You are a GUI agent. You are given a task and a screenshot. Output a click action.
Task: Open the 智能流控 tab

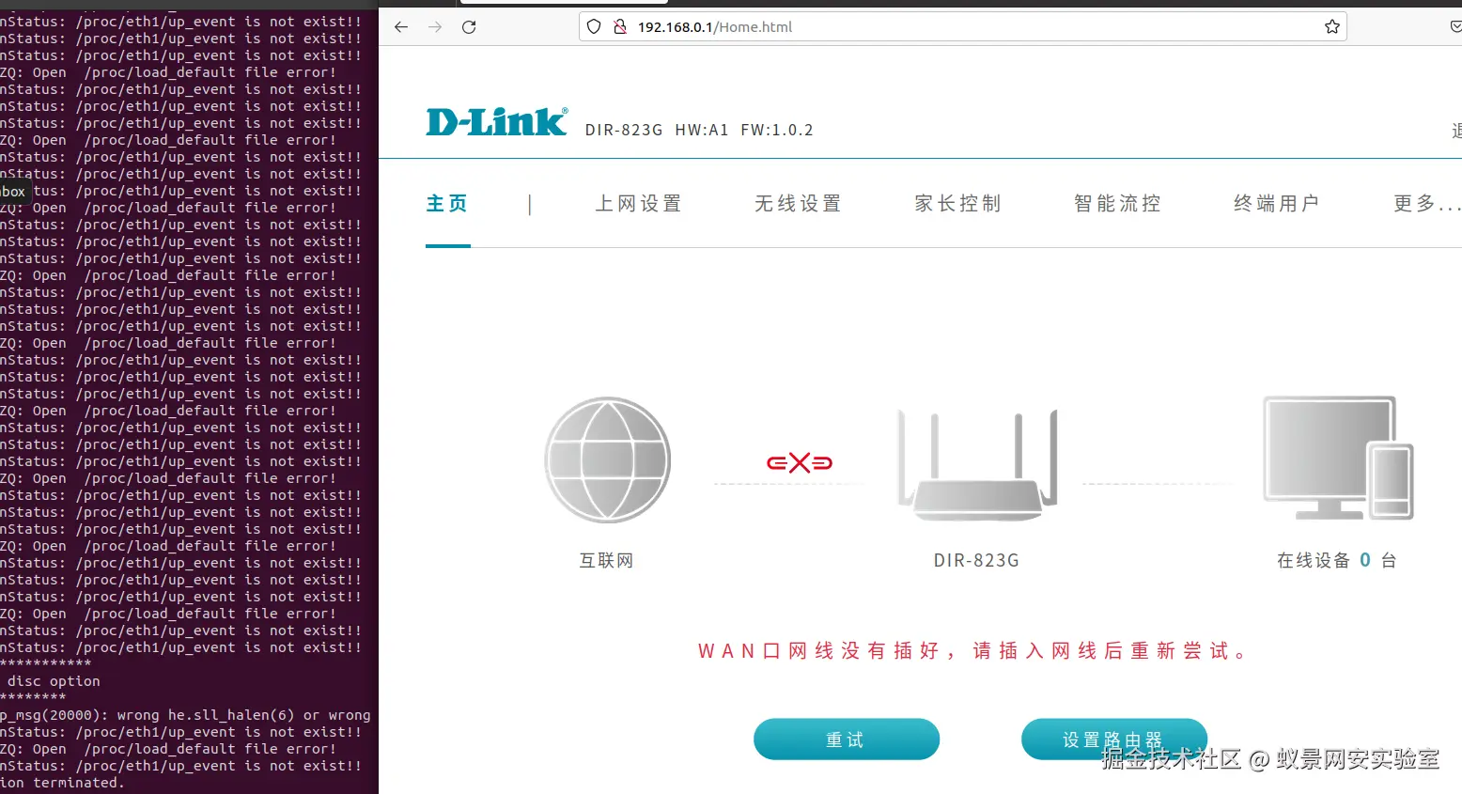coord(1118,204)
